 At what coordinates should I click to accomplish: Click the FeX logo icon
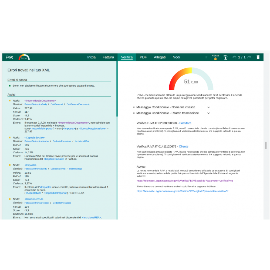click(x=9, y=57)
